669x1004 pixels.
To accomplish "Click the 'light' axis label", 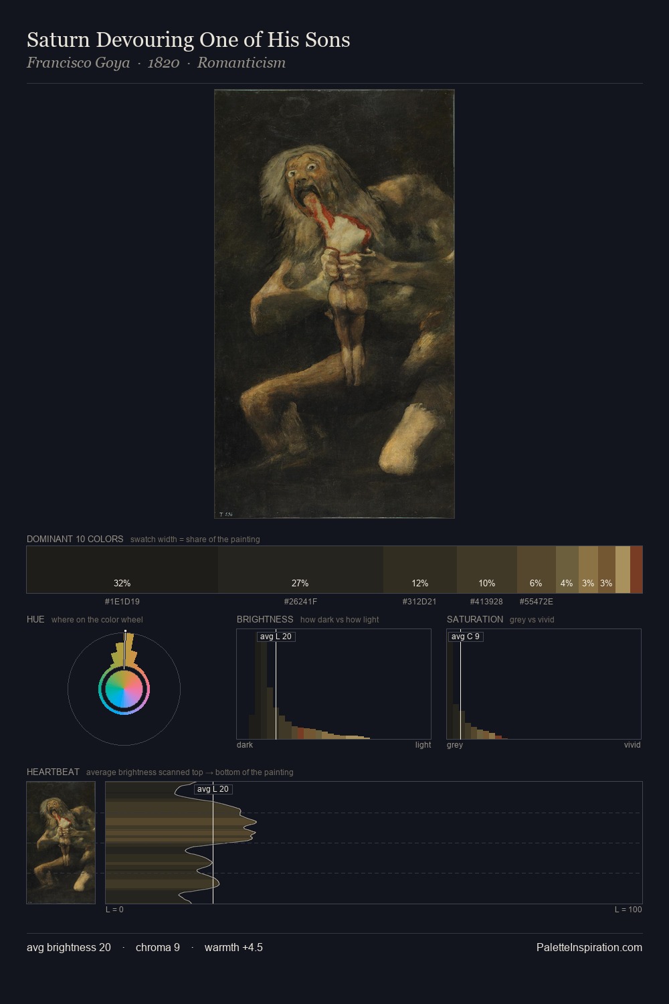I will [x=423, y=745].
